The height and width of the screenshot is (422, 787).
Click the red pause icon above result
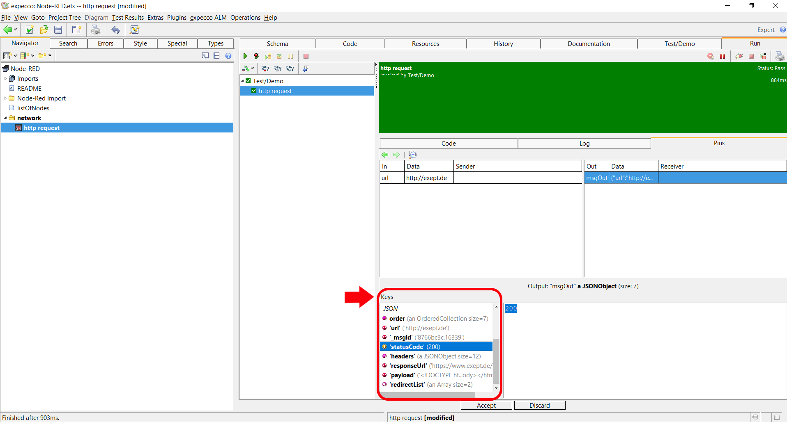(x=723, y=56)
